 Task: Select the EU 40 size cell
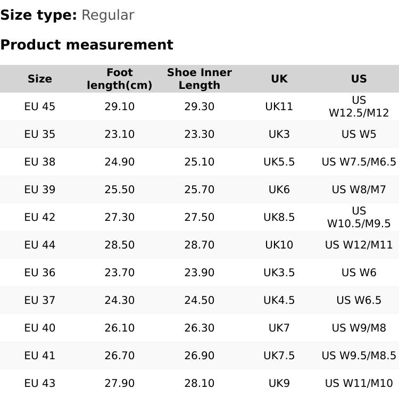(40, 328)
